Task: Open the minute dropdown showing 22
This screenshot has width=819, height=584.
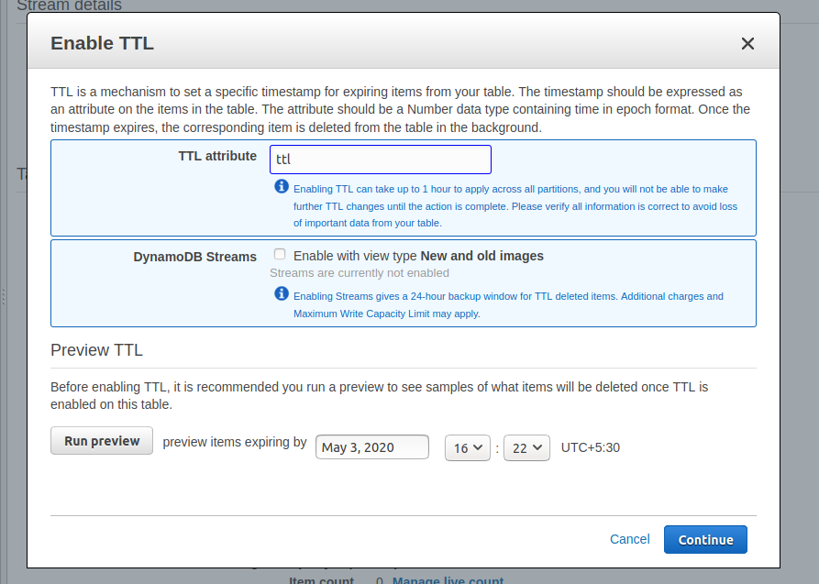Action: tap(526, 447)
